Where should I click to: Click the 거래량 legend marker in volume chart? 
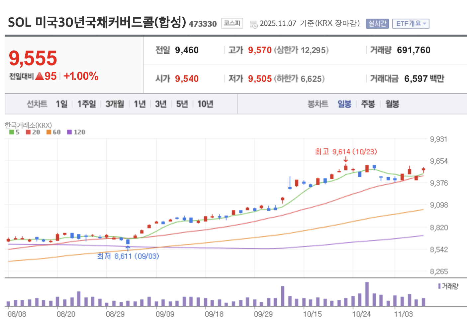pos(439,286)
